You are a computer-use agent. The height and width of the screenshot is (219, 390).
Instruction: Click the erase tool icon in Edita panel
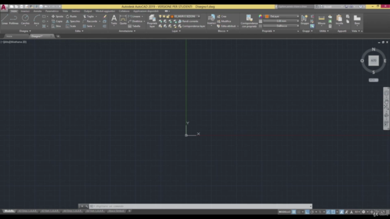point(105,16)
